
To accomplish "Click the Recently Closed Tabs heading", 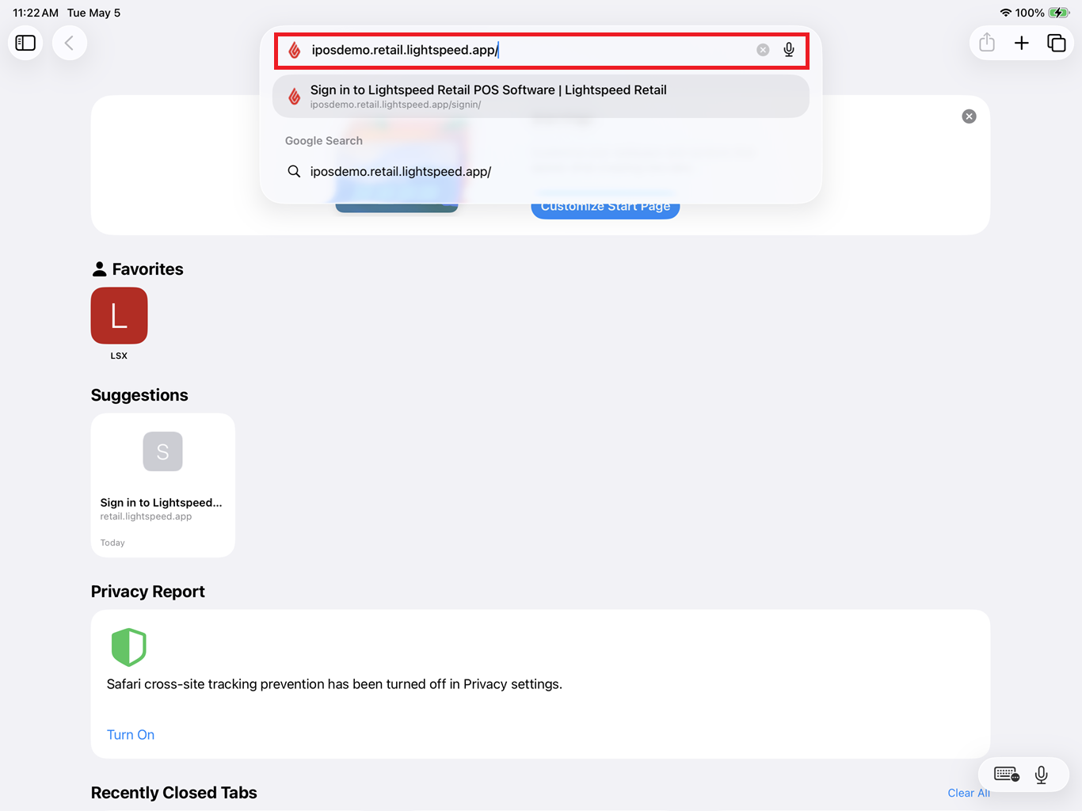I will coord(174,793).
